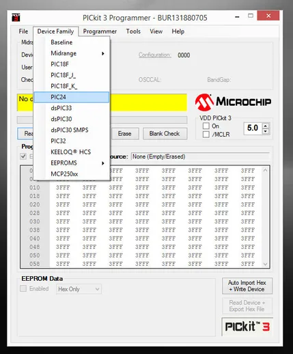Click the program memory scrollbar down arrow
Viewport: 293px width, 354px height.
[x=265, y=264]
